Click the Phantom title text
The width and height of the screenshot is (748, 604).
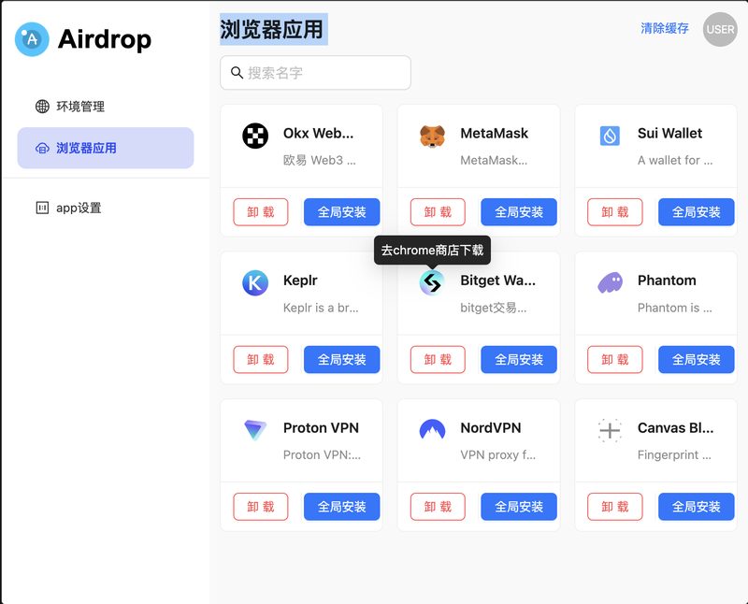click(x=667, y=280)
